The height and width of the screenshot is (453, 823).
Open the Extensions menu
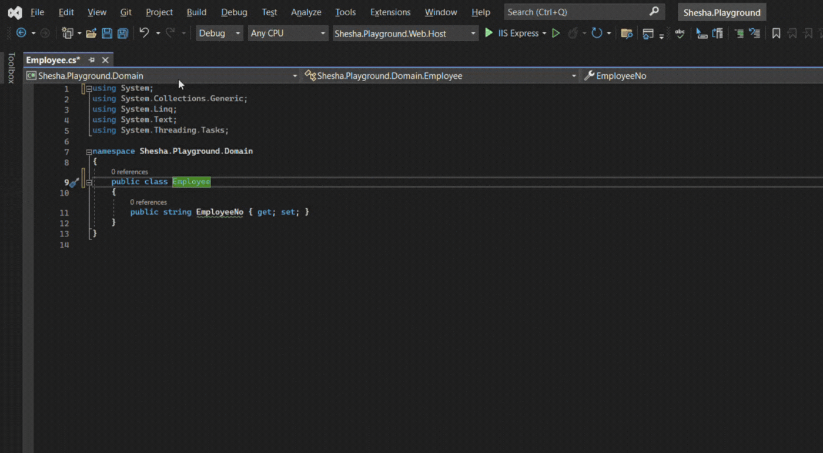[390, 12]
